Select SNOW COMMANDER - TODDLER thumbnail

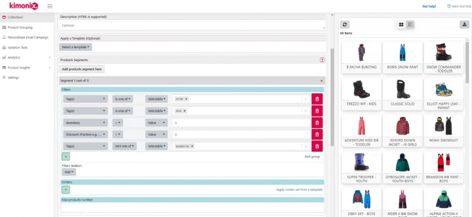click(443, 52)
